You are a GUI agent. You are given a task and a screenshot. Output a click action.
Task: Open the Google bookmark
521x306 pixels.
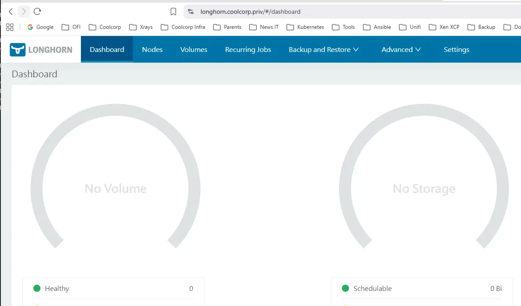pyautogui.click(x=40, y=27)
